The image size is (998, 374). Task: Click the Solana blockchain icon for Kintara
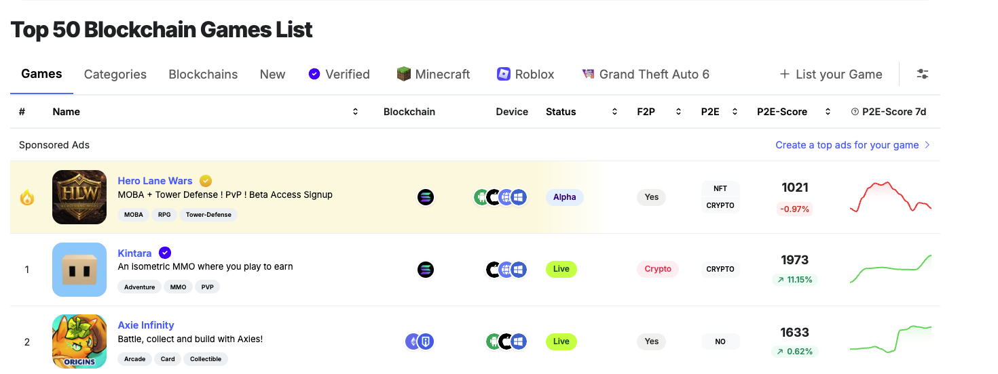pos(426,270)
